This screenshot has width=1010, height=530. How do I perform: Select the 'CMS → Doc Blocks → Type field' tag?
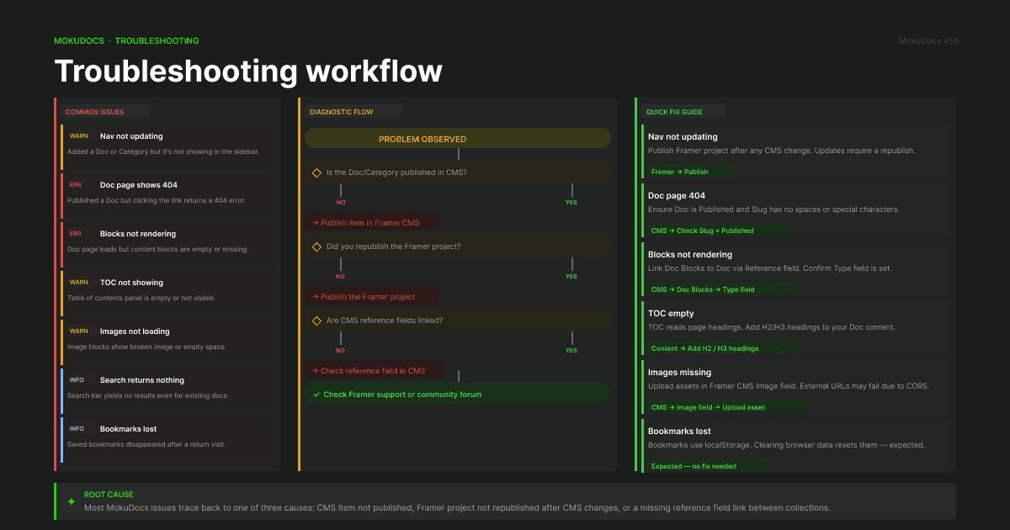pyautogui.click(x=721, y=289)
